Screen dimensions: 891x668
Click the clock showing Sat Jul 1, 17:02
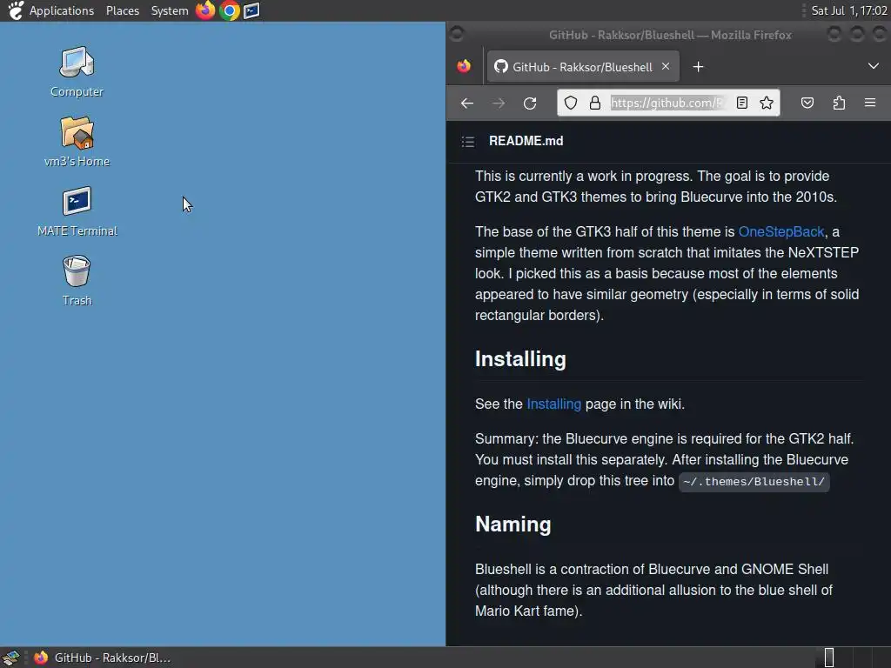point(849,10)
